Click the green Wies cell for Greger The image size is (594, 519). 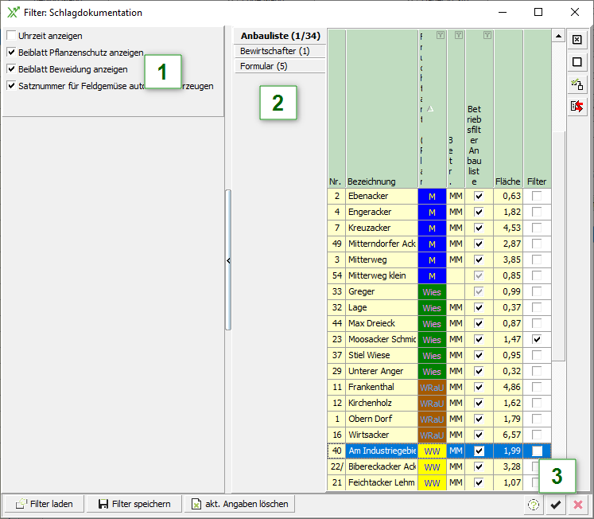click(432, 291)
